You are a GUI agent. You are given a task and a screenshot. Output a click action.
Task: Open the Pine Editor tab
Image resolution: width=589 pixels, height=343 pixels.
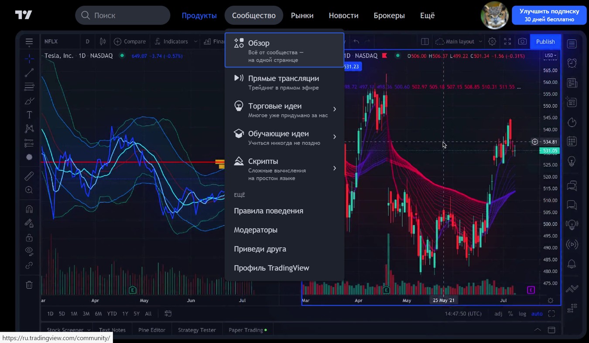[x=152, y=330]
